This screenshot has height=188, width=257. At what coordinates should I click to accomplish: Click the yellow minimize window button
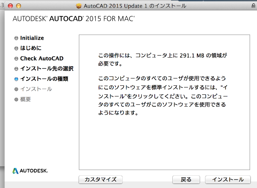click(x=18, y=6)
